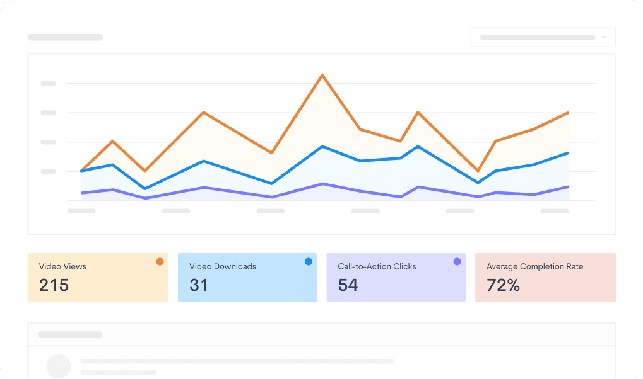
Task: Select the Video Downloads label
Action: (223, 266)
